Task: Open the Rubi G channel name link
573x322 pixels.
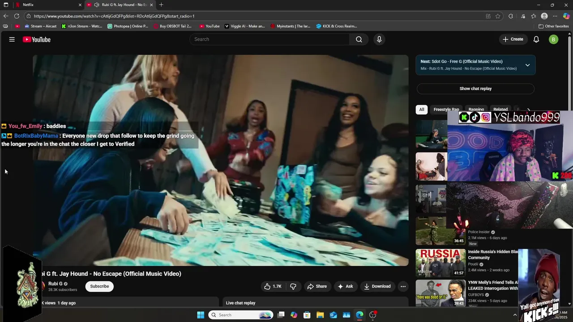Action: [56, 284]
